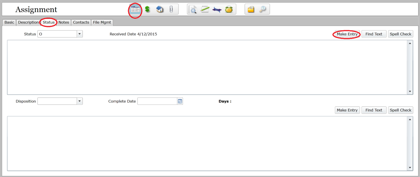Run the upper Spell Check button

tap(401, 34)
